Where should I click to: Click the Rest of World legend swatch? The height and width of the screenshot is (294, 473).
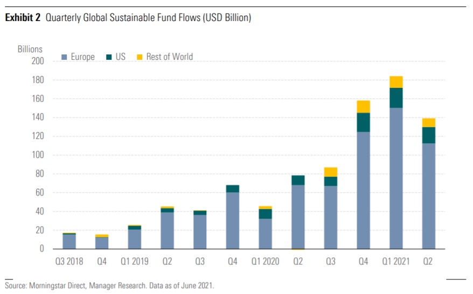click(140, 57)
